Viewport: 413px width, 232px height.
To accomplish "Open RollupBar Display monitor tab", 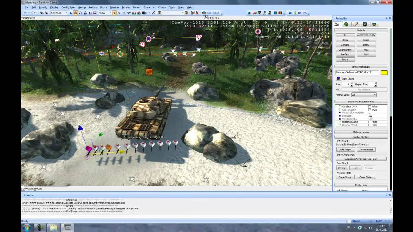I will (365, 24).
